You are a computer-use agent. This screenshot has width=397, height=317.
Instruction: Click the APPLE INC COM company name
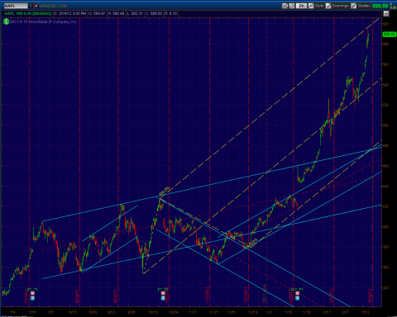(53, 6)
